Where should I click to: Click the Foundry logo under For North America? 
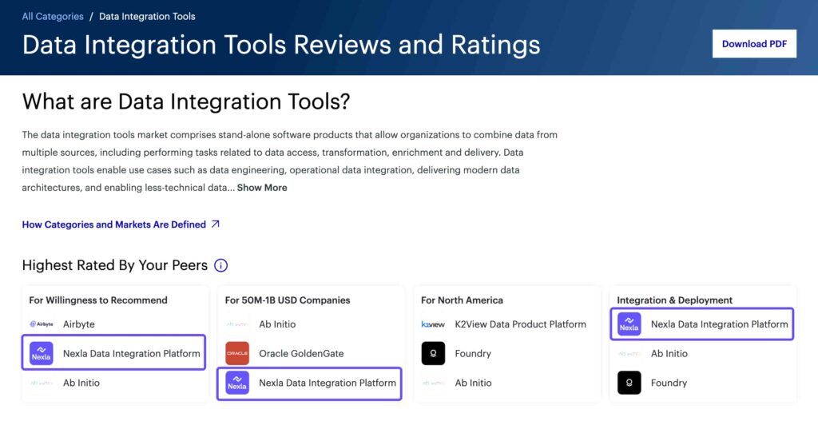[433, 353]
